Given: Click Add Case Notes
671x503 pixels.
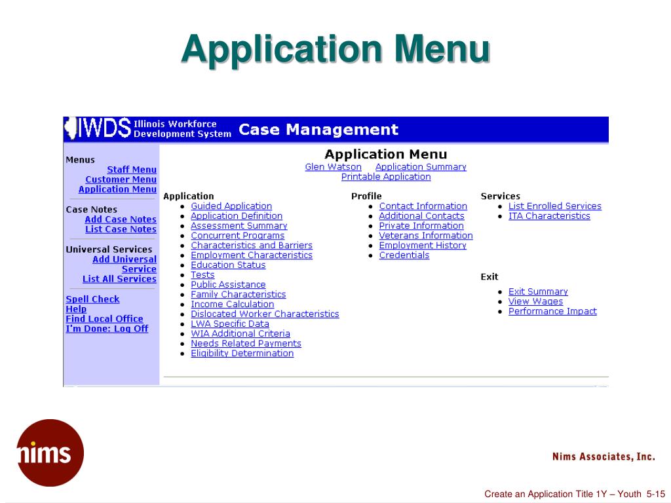Looking at the screenshot, I should pyautogui.click(x=121, y=219).
